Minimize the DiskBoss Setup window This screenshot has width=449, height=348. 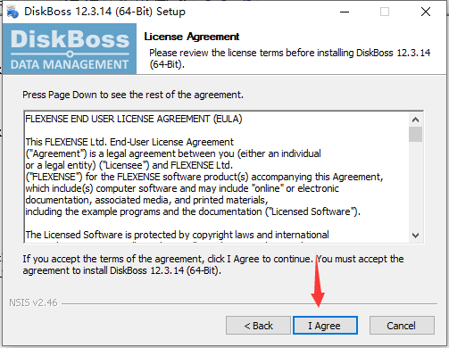345,12
